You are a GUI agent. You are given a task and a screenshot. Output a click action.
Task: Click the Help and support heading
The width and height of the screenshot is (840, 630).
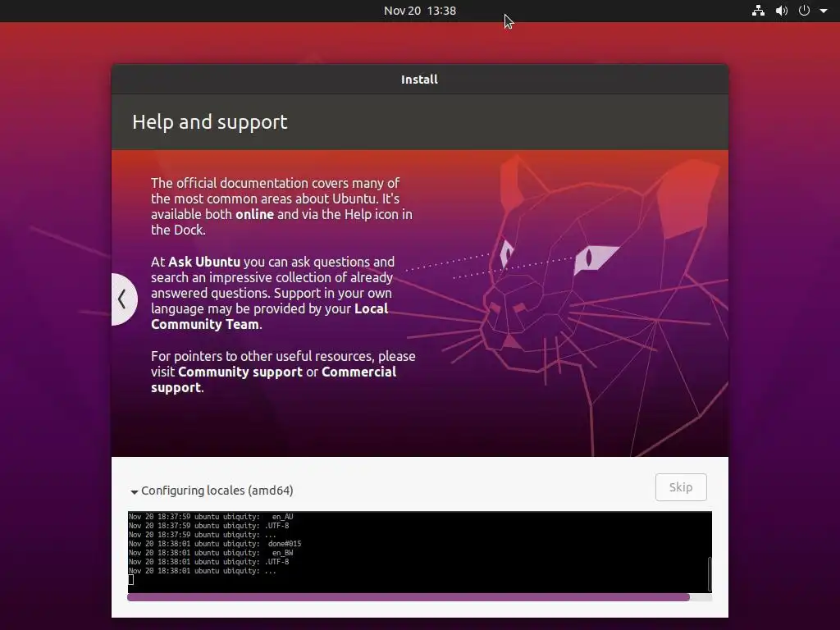pos(210,122)
